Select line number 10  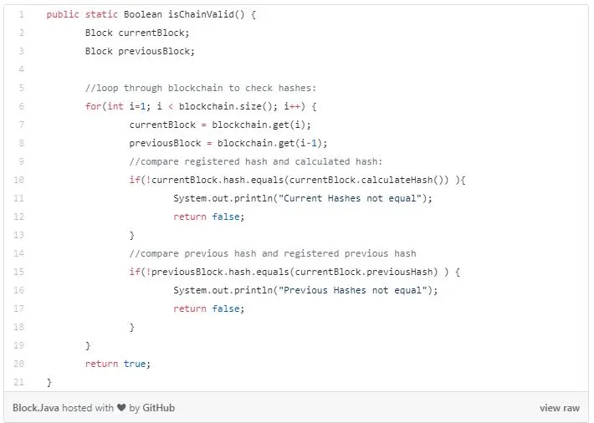tap(18, 180)
